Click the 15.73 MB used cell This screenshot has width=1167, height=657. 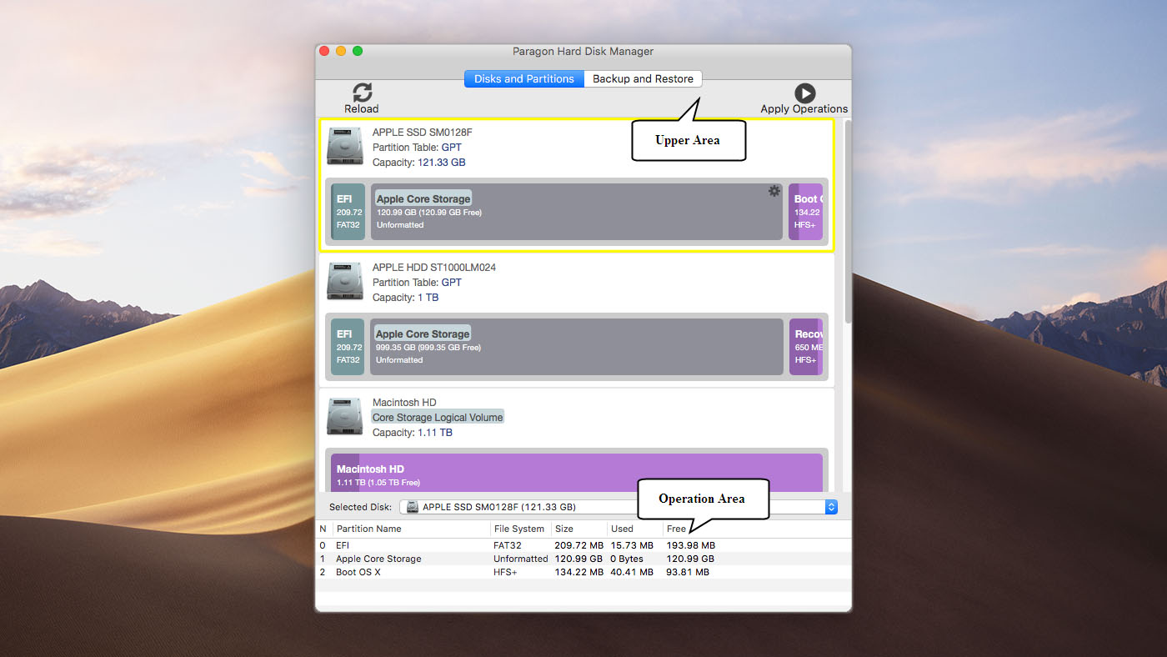(x=633, y=545)
